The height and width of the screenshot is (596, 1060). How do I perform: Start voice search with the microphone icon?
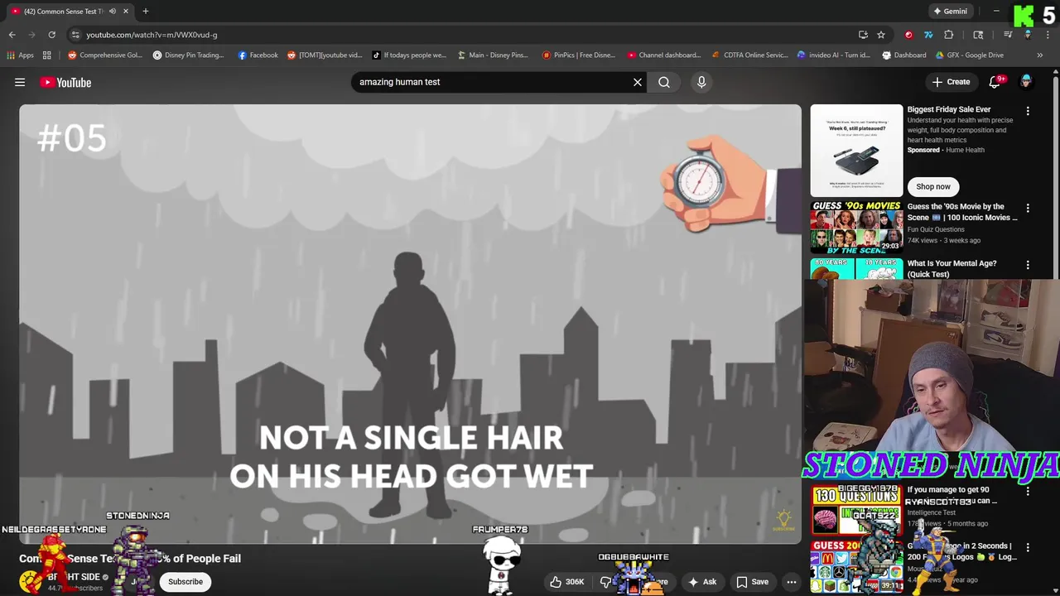[x=701, y=82]
